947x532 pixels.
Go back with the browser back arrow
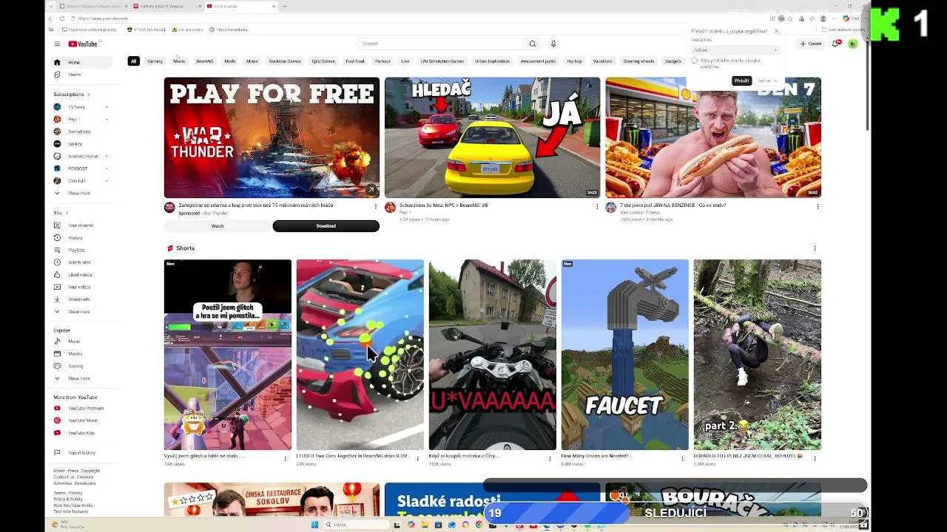tap(50, 18)
